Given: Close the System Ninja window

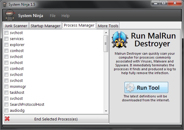Looking at the screenshot, I should click(x=175, y=3).
